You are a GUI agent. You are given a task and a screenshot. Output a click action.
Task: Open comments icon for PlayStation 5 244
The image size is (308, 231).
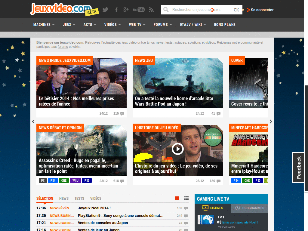coord(186,216)
